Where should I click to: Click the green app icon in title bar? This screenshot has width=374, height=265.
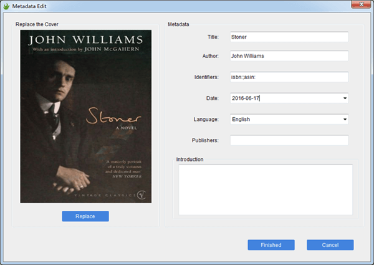(x=6, y=6)
